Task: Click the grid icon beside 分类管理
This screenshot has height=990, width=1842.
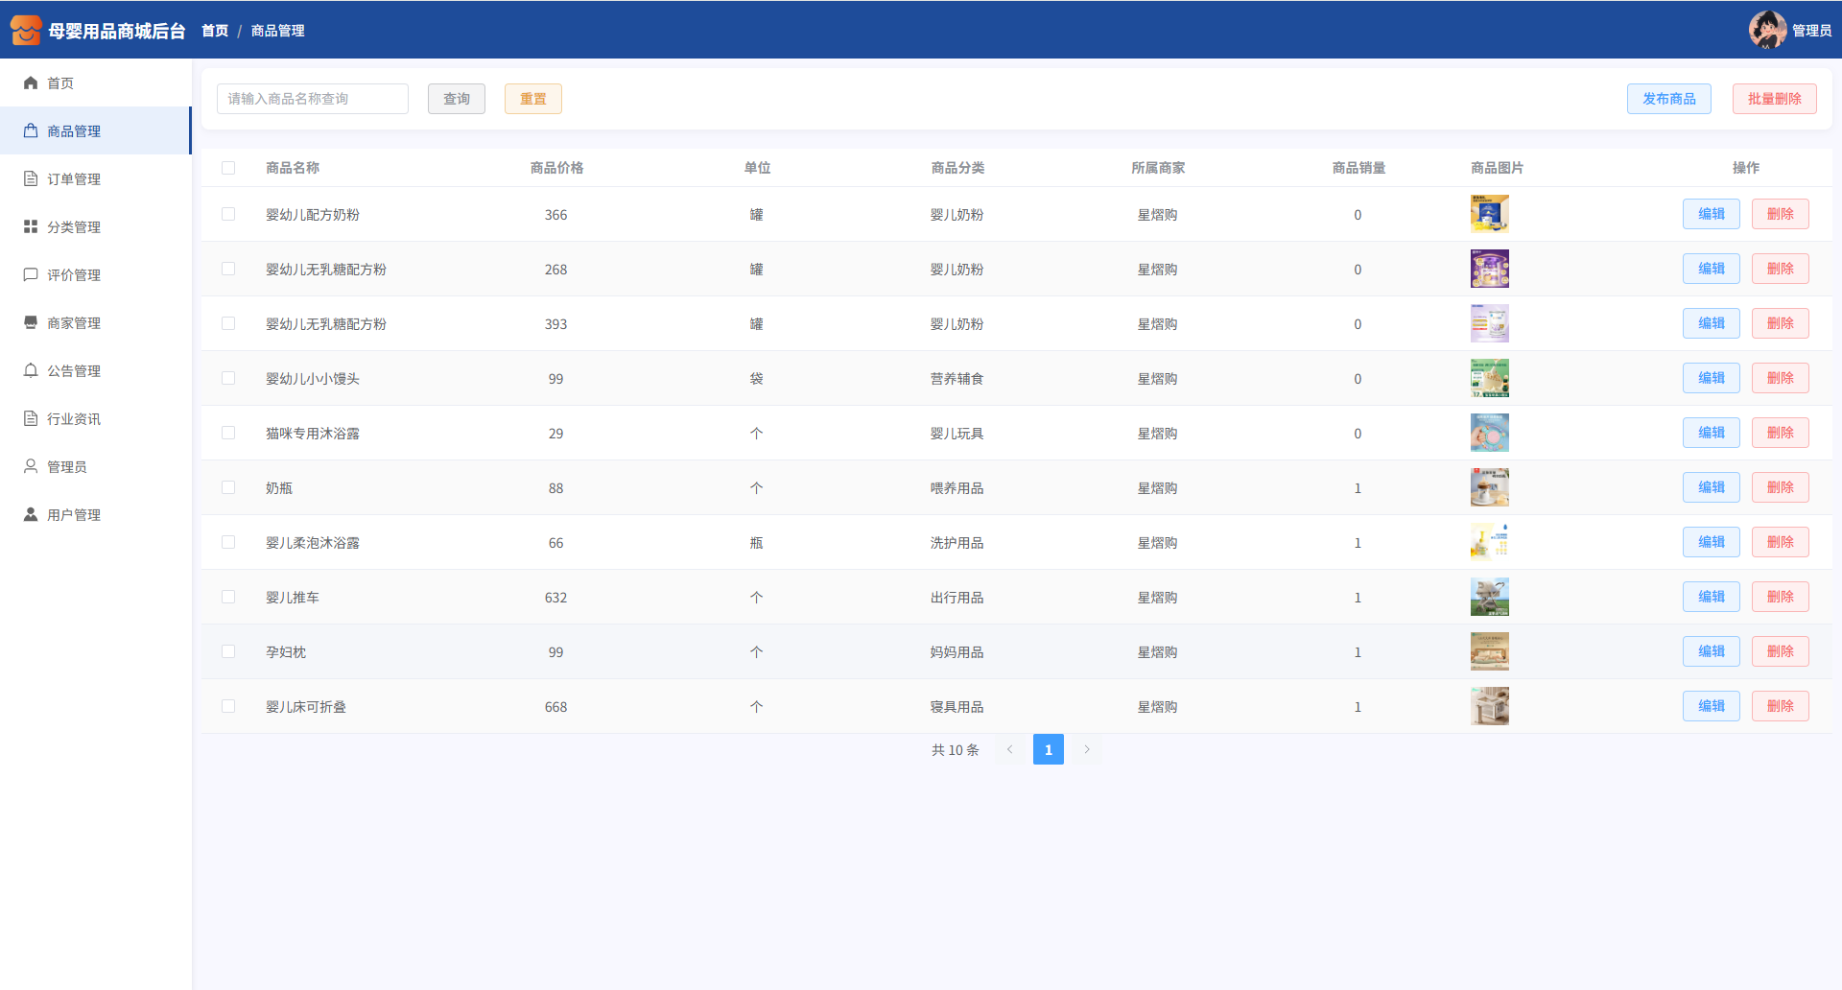Action: pos(31,227)
